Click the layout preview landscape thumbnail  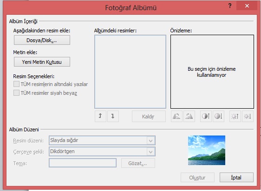[x=207, y=150]
